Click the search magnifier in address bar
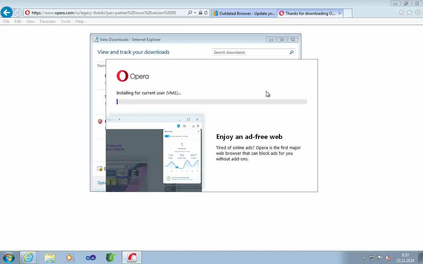423x264 pixels. (190, 13)
